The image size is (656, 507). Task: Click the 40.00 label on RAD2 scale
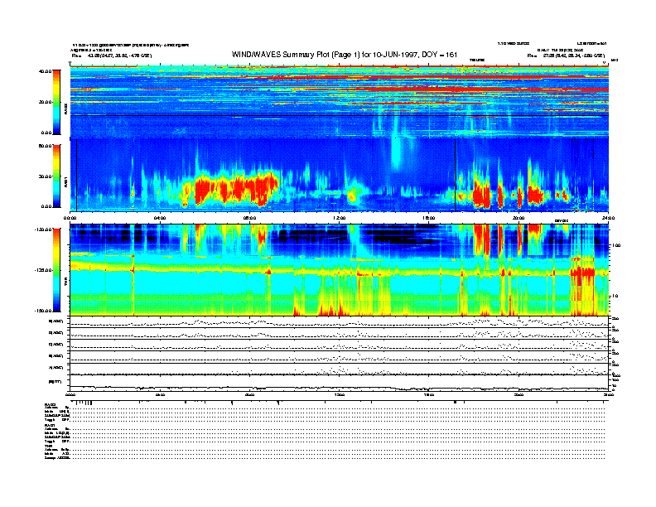45,71
